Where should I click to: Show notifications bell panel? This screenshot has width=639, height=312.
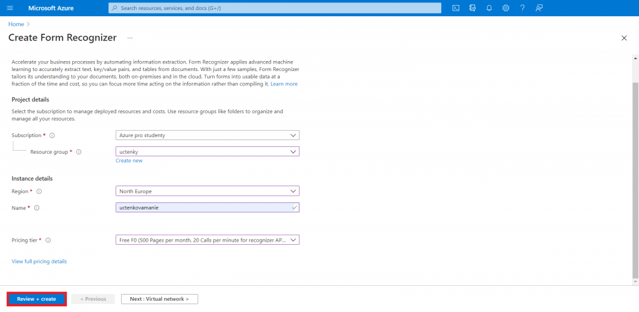(489, 7)
